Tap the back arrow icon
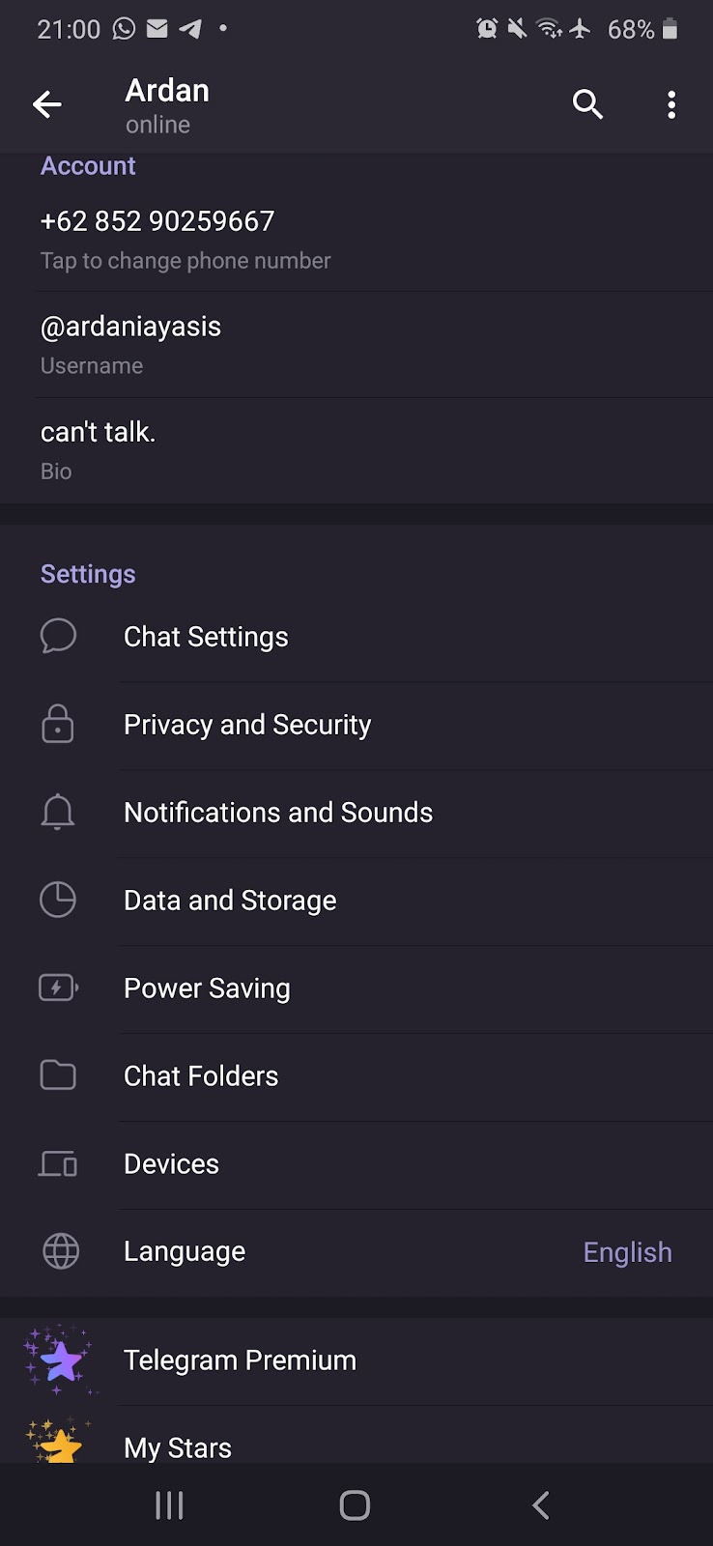The image size is (713, 1546). point(46,104)
